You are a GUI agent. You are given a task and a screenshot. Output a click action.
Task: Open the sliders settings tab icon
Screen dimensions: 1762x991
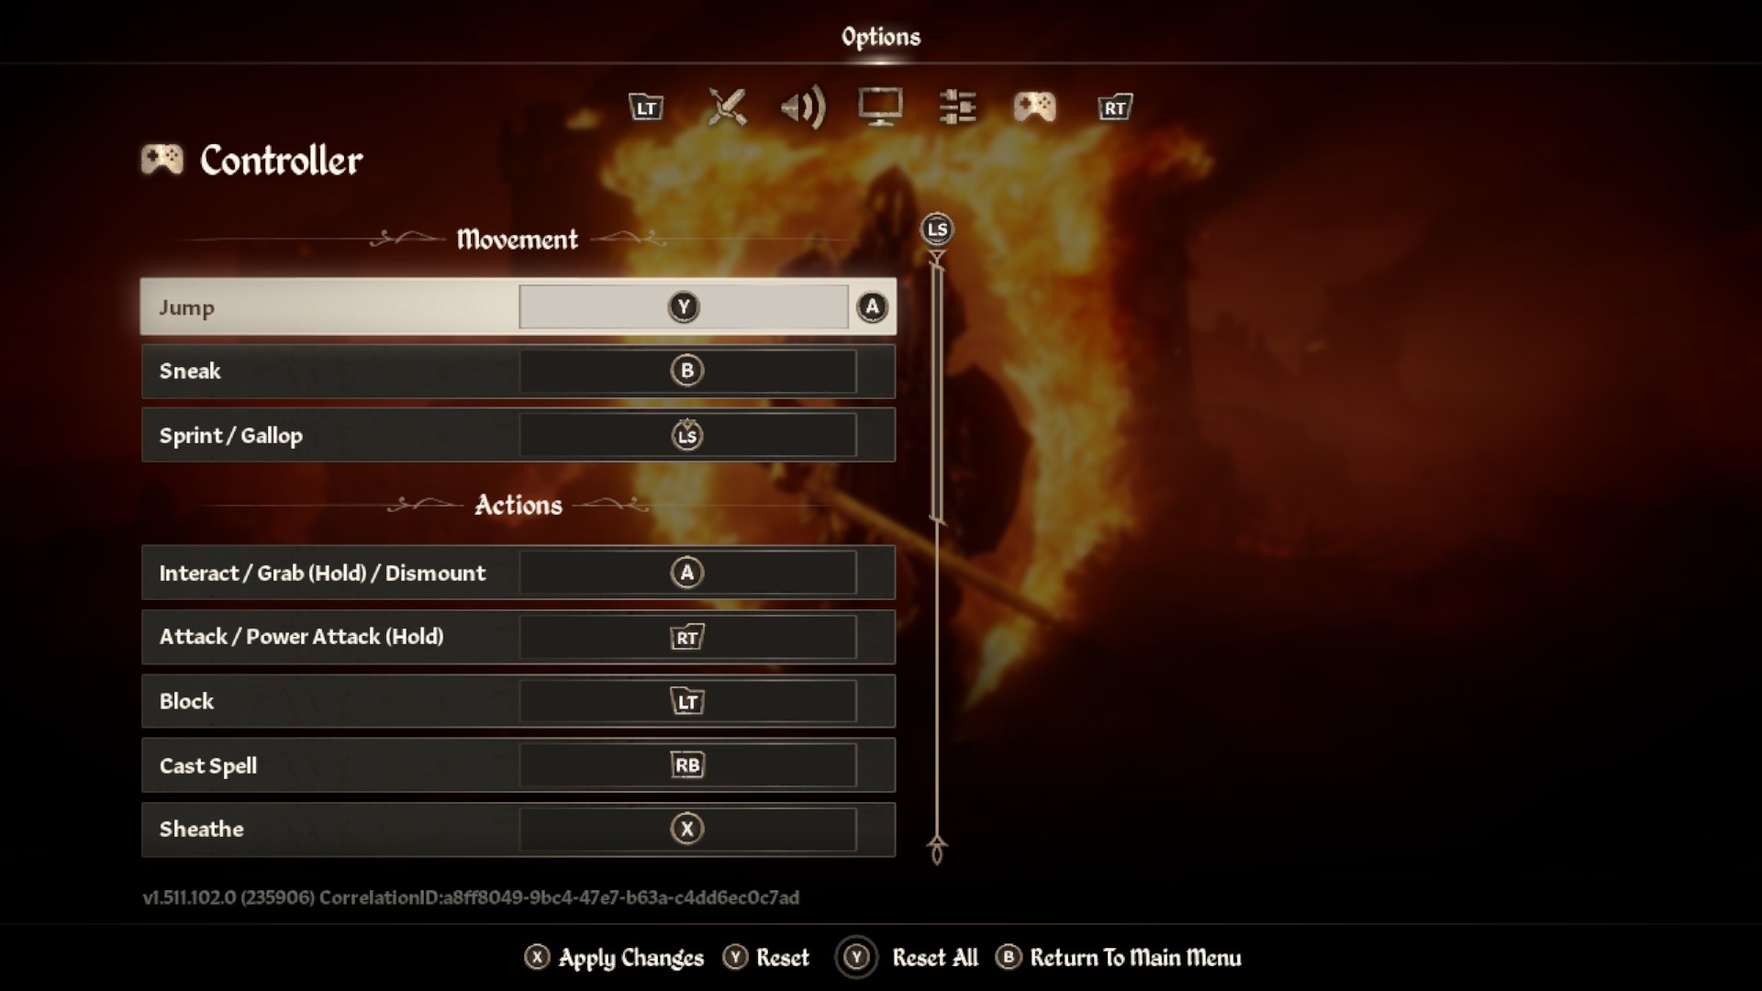[x=957, y=107]
